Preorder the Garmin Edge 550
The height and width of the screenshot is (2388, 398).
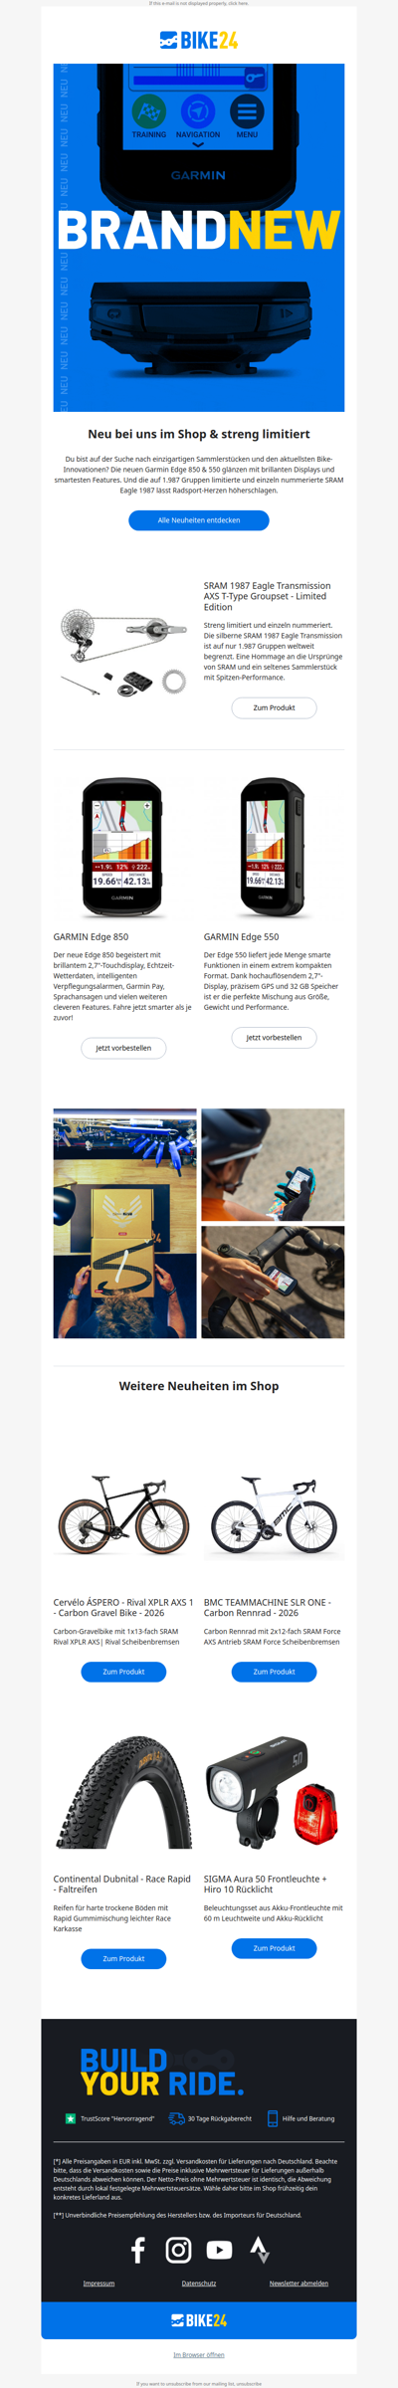274,1037
